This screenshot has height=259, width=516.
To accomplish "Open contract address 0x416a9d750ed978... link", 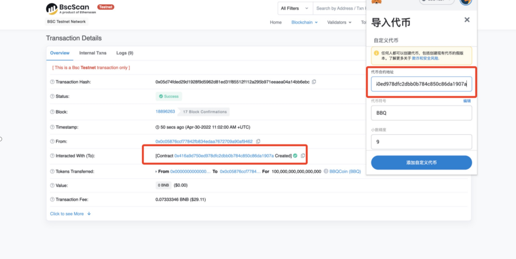I will [224, 156].
